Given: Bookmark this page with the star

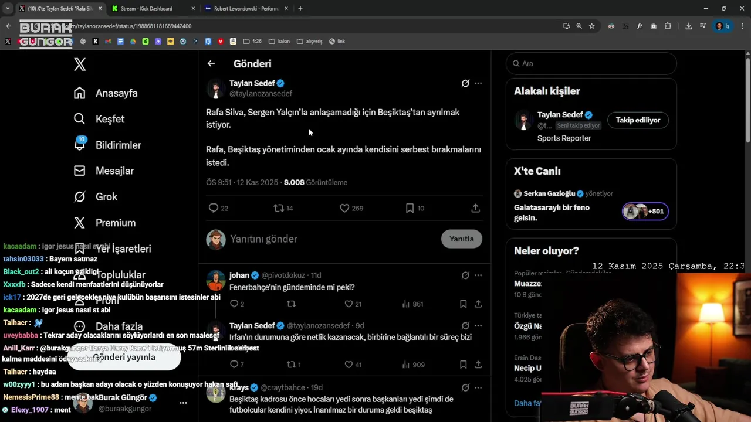Looking at the screenshot, I should point(592,26).
